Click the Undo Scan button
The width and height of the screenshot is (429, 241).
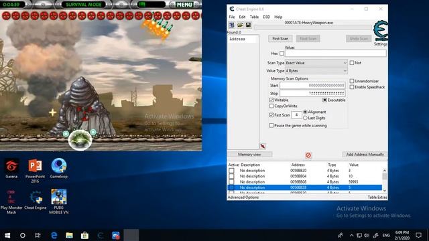point(359,39)
